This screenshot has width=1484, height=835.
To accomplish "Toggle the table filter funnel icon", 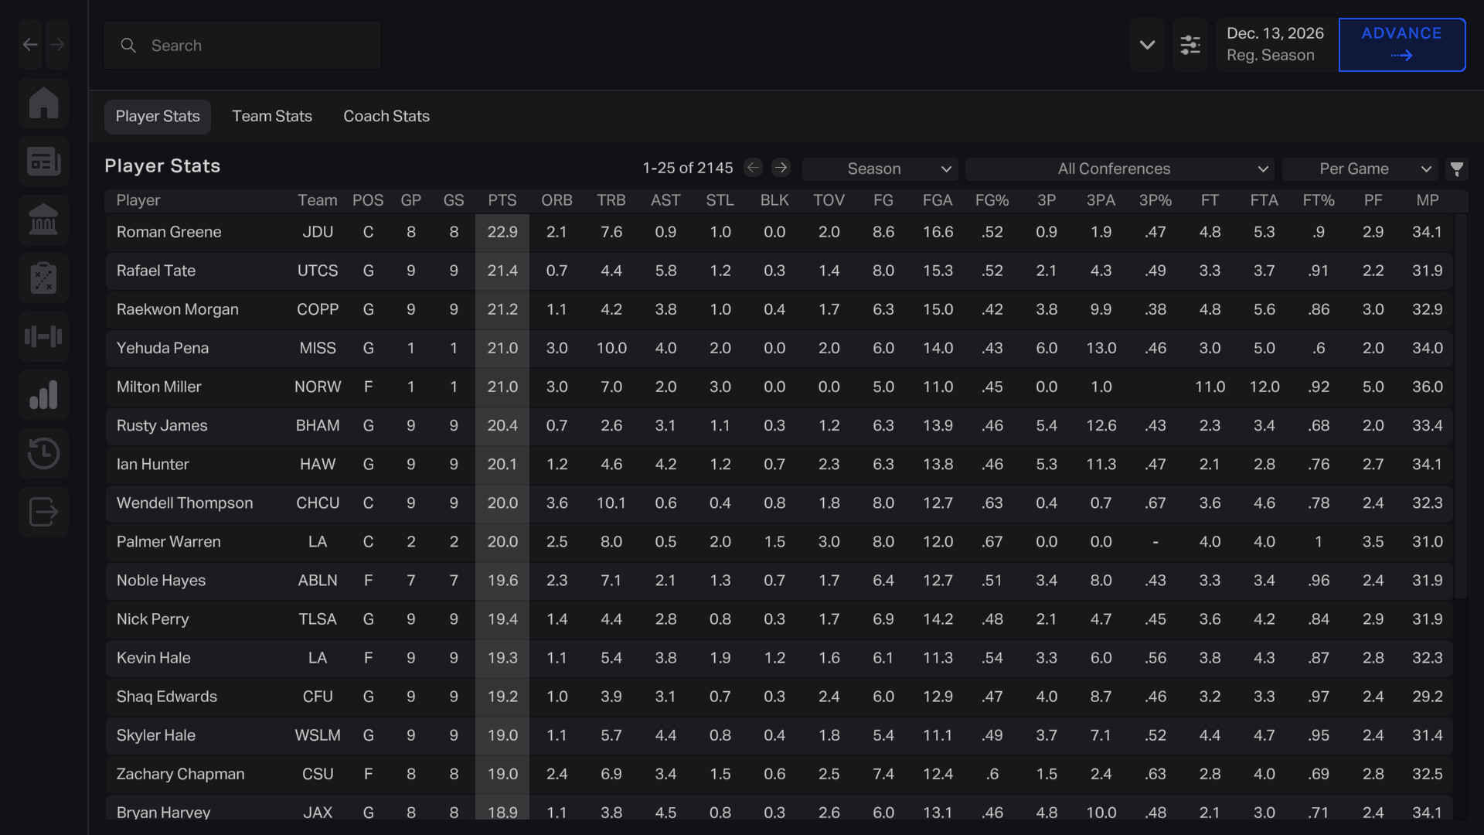I will pos(1457,169).
